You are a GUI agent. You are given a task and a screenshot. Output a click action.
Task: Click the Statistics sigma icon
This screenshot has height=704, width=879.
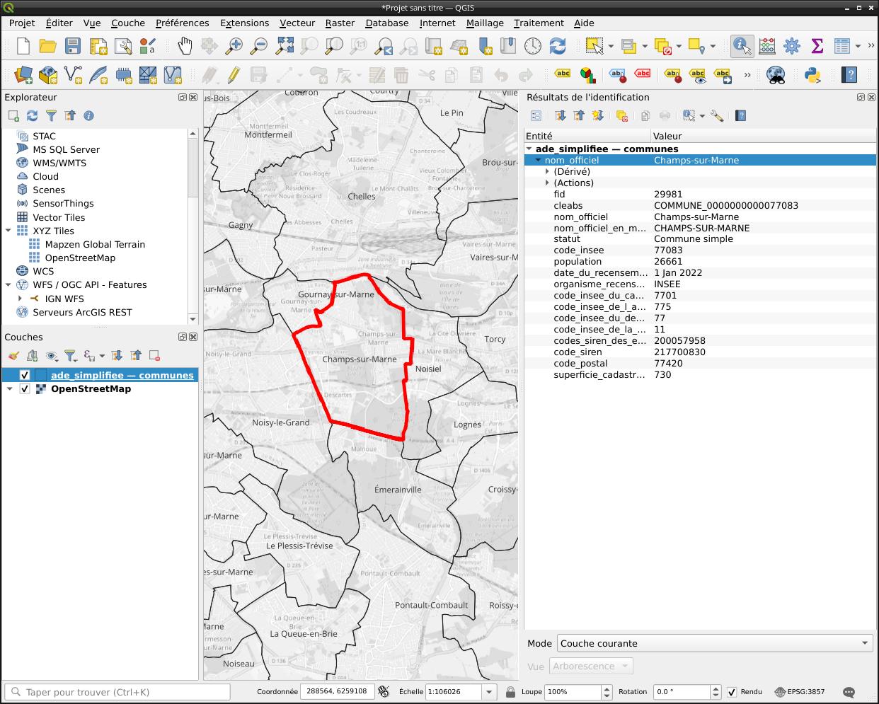pos(817,47)
